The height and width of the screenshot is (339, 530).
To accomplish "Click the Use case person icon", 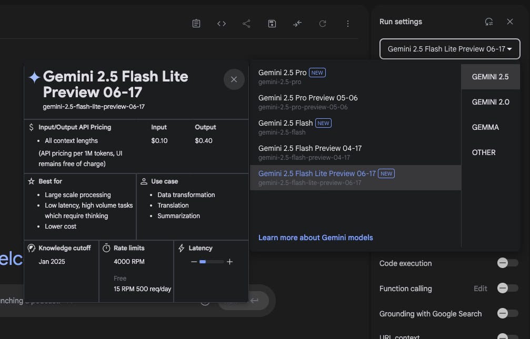I will (144, 181).
